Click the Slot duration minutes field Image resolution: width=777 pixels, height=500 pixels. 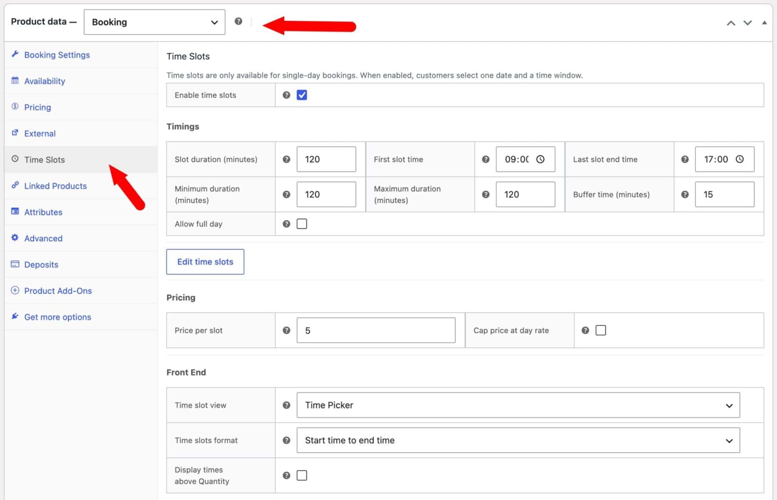pyautogui.click(x=326, y=159)
